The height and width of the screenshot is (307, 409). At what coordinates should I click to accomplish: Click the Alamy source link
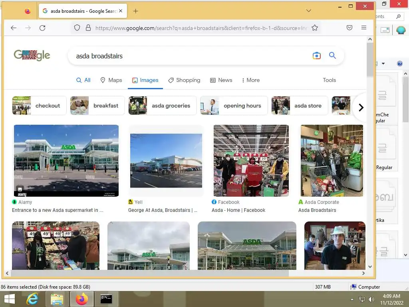(x=22, y=202)
